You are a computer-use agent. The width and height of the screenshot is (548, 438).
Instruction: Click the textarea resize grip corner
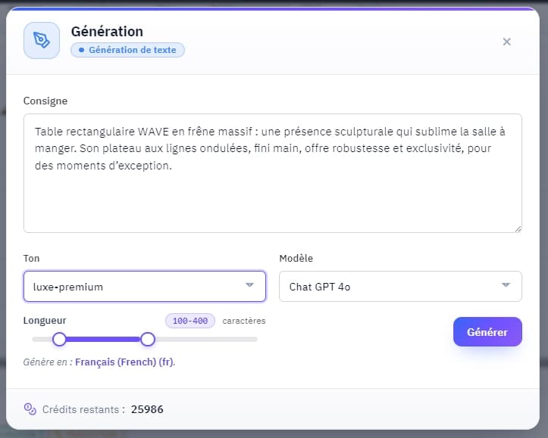518,228
